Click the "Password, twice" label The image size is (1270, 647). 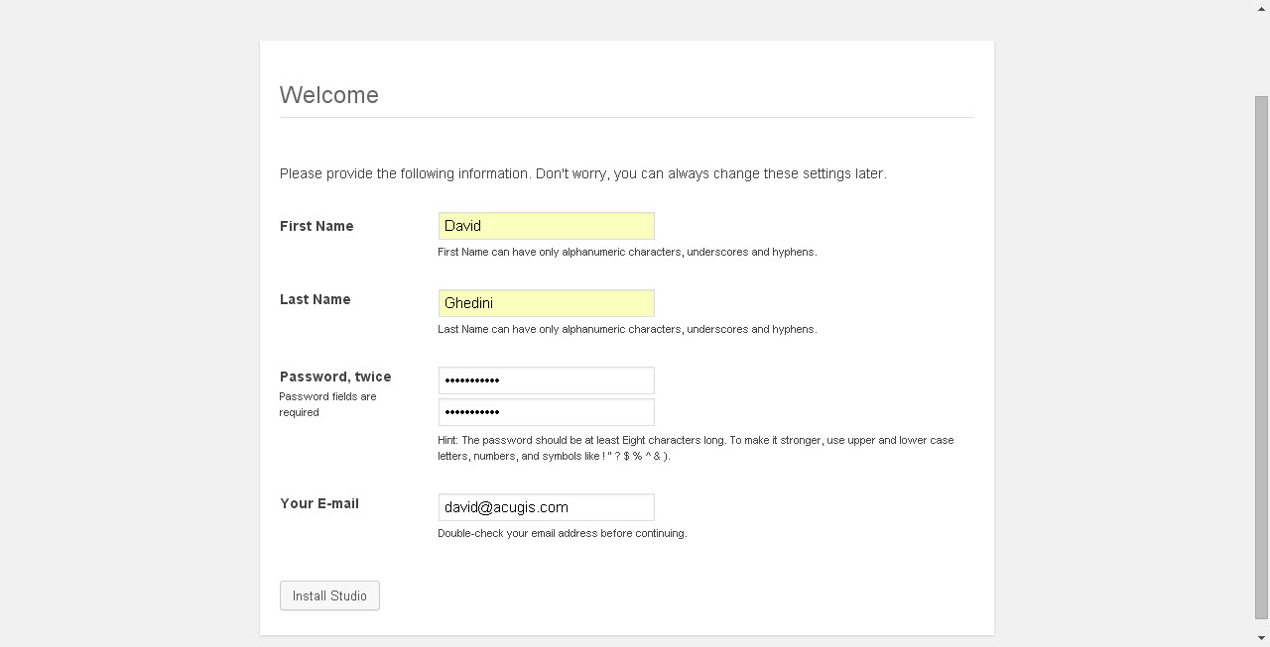[335, 377]
